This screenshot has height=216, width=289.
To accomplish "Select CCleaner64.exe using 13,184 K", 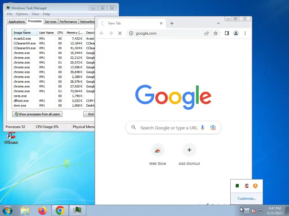I will tap(53, 43).
